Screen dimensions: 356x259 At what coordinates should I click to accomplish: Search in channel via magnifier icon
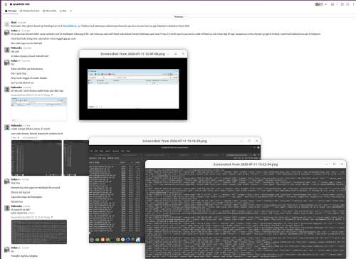coord(347,4)
